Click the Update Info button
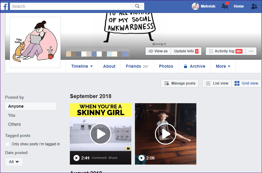Viewport: 262px width, 173px height. [x=186, y=51]
